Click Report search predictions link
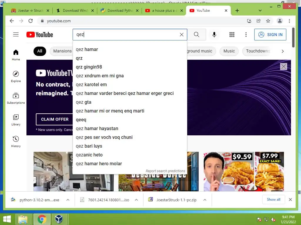The width and height of the screenshot is (301, 225). pos(165,171)
